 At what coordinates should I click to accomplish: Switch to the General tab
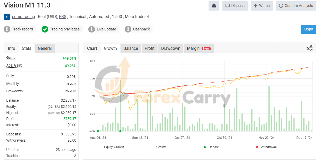point(45,48)
